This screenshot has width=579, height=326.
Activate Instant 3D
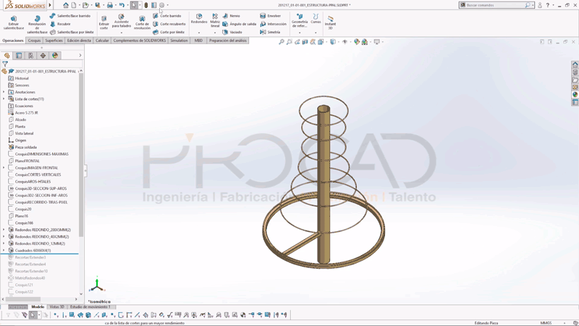tap(330, 22)
